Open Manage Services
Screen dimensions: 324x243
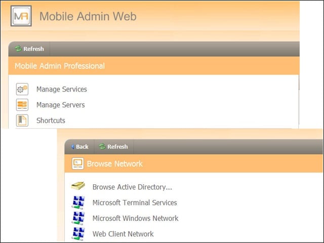(x=62, y=89)
